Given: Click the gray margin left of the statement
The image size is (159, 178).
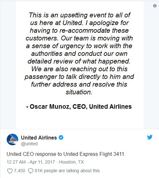Looking at the screenshot, I should coord(8,65).
